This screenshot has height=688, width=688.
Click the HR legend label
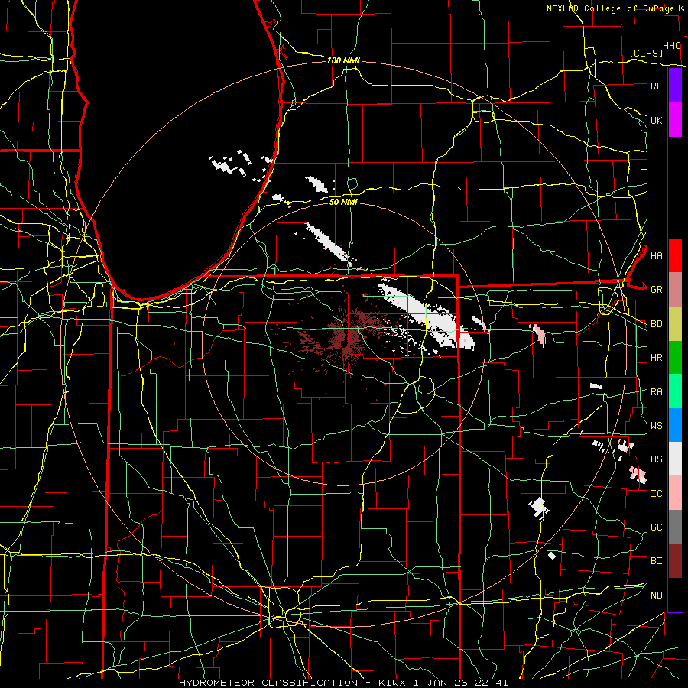[x=657, y=358]
